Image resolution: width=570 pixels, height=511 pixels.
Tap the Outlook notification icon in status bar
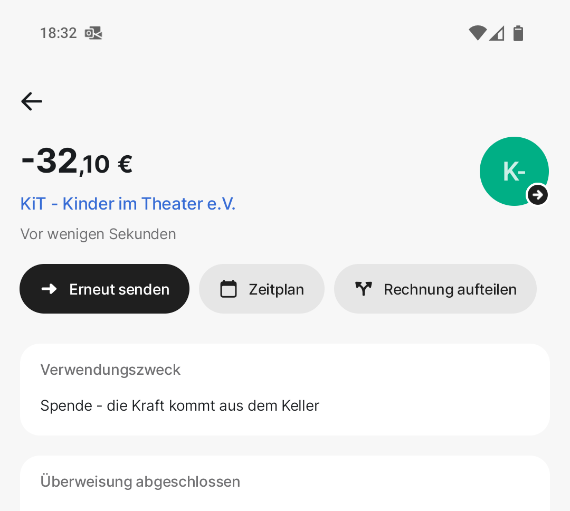tap(93, 33)
